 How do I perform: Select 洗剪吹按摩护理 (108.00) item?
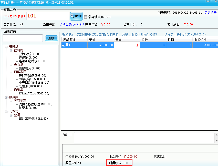36,104
